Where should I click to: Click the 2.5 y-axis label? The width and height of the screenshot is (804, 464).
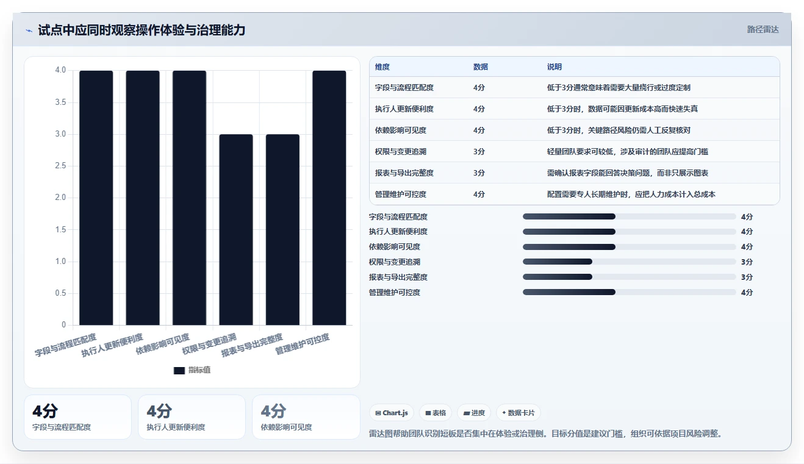click(61, 166)
